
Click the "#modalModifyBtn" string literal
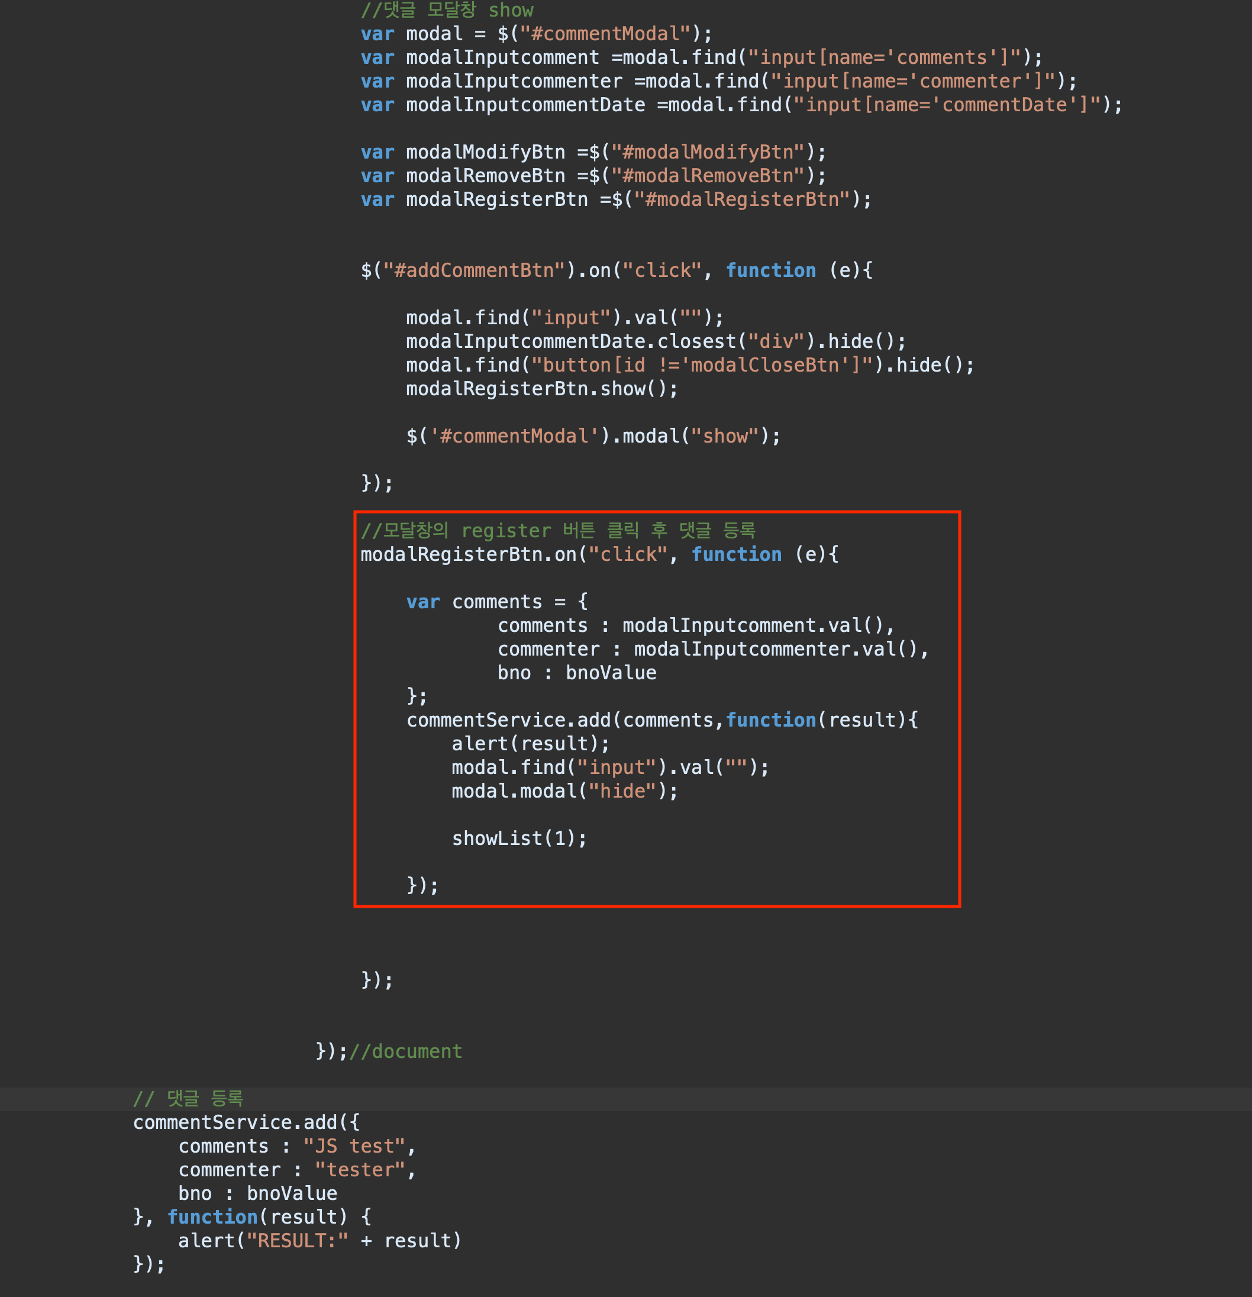coord(706,152)
